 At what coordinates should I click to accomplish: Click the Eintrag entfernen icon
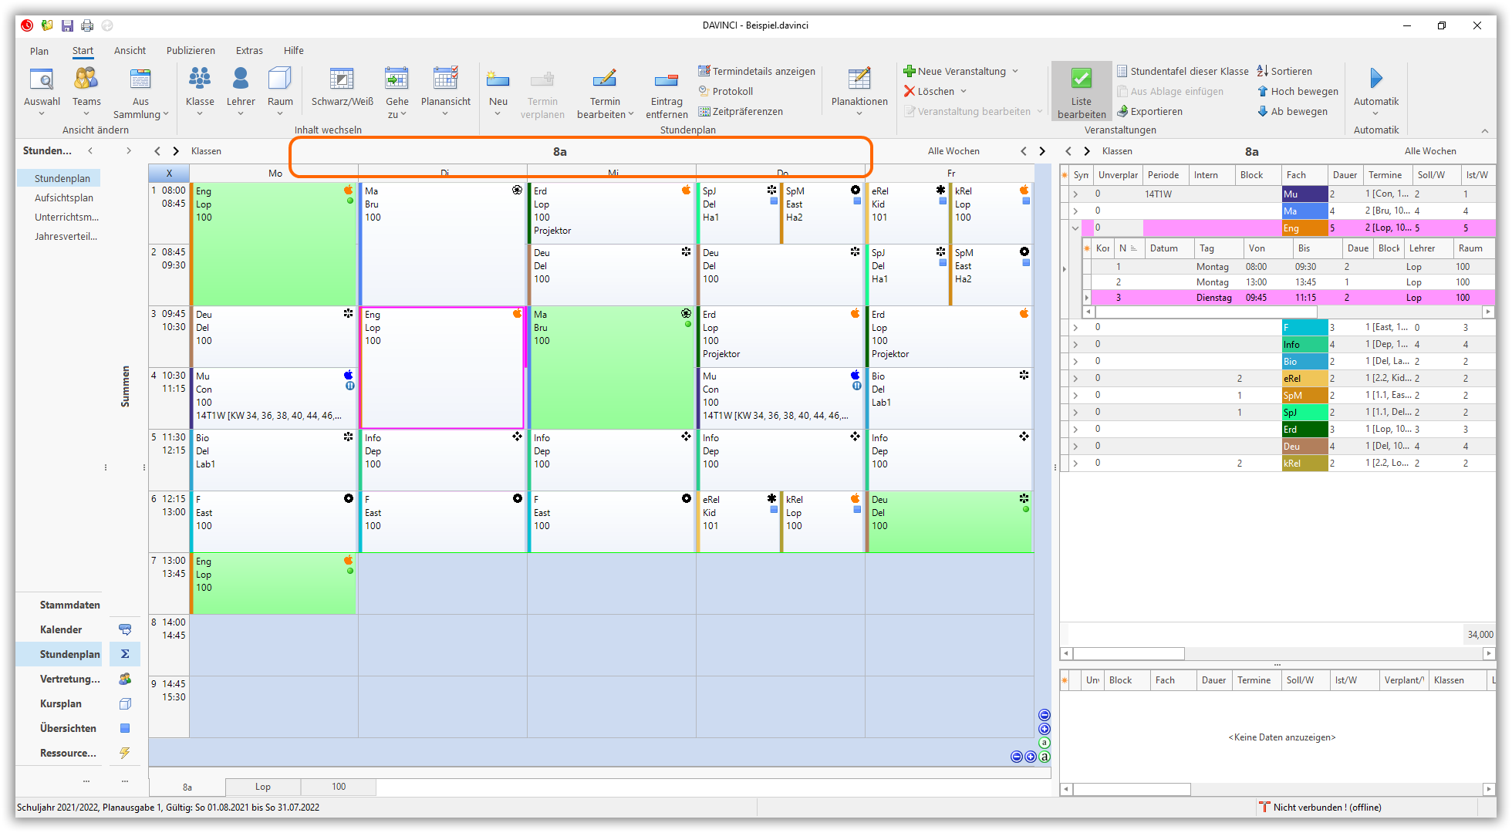tap(667, 79)
